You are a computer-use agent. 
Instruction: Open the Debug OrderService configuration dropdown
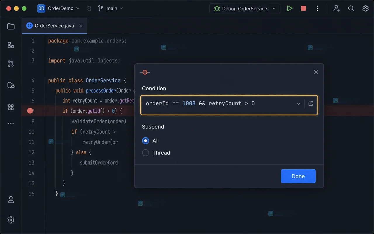(x=245, y=8)
